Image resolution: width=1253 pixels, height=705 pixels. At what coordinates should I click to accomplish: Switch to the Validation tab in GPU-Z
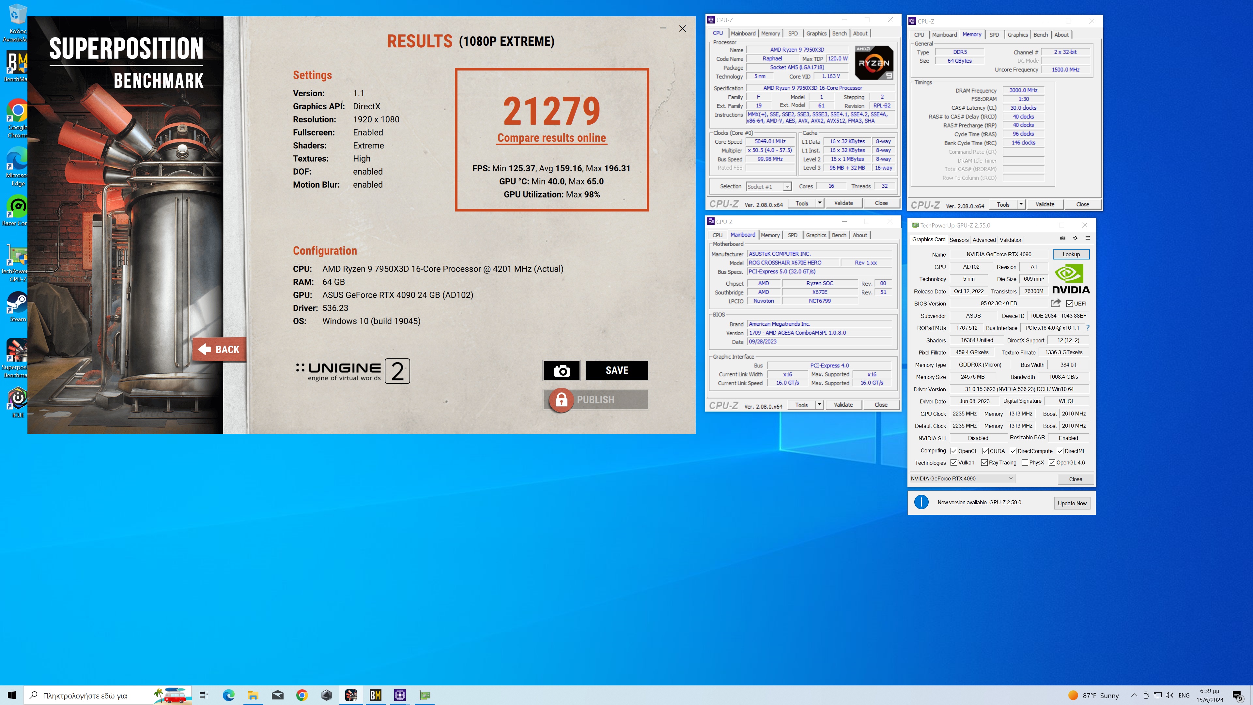click(1011, 240)
